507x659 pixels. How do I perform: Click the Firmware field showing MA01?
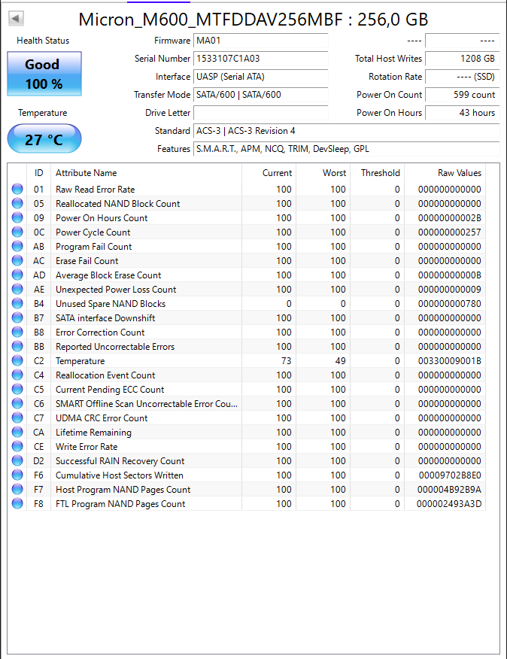pyautogui.click(x=261, y=41)
